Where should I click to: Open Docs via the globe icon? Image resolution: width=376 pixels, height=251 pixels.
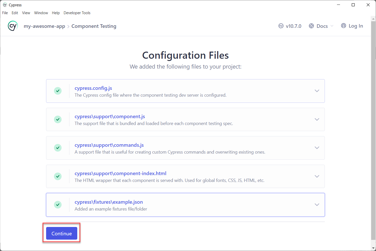pos(311,26)
